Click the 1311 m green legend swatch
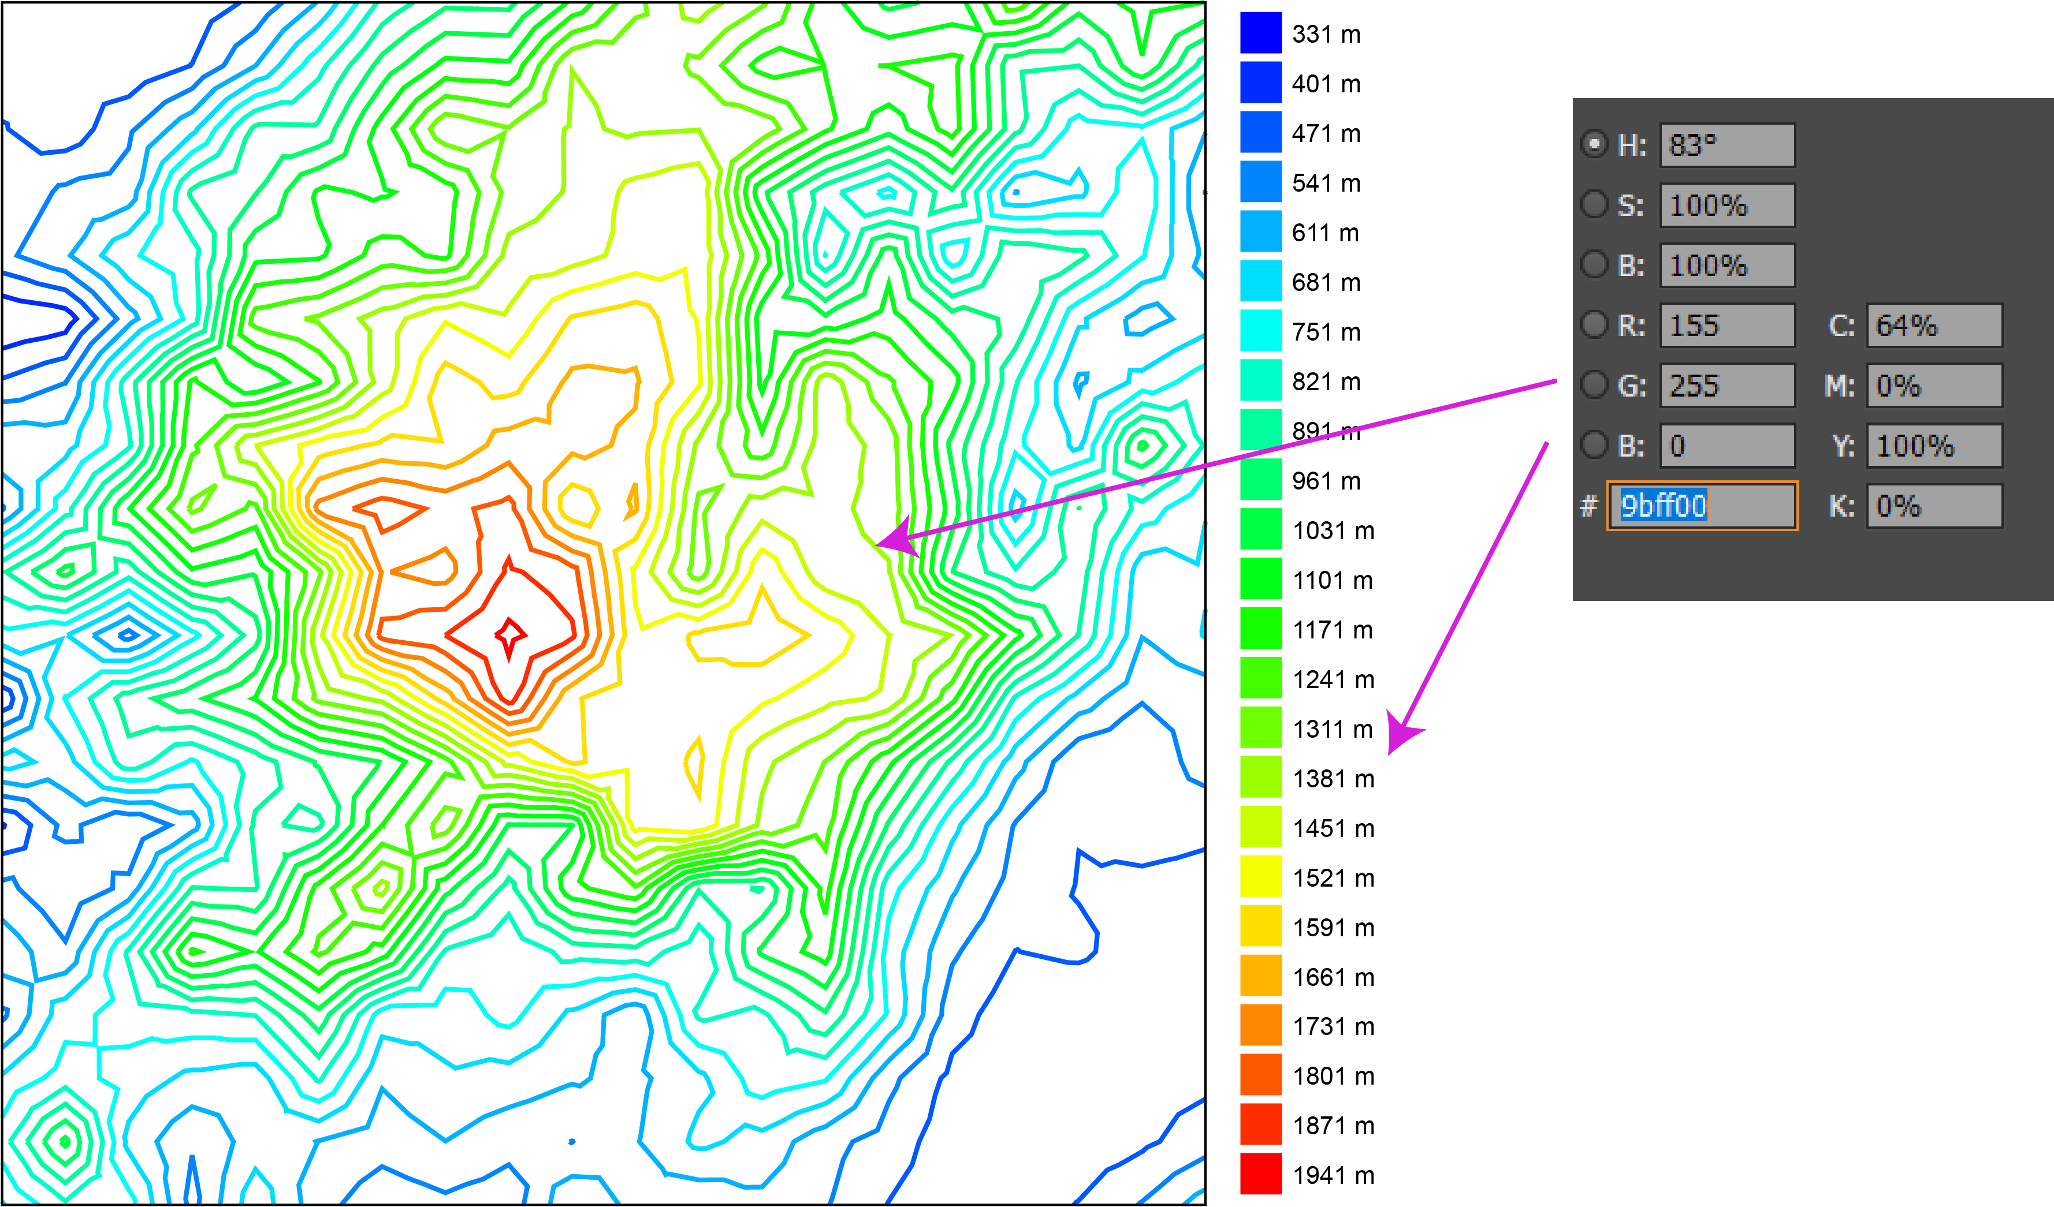 click(1261, 727)
